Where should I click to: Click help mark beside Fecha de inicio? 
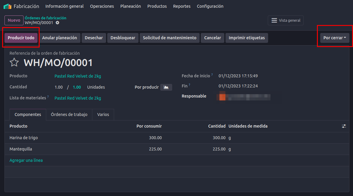coord(212,75)
